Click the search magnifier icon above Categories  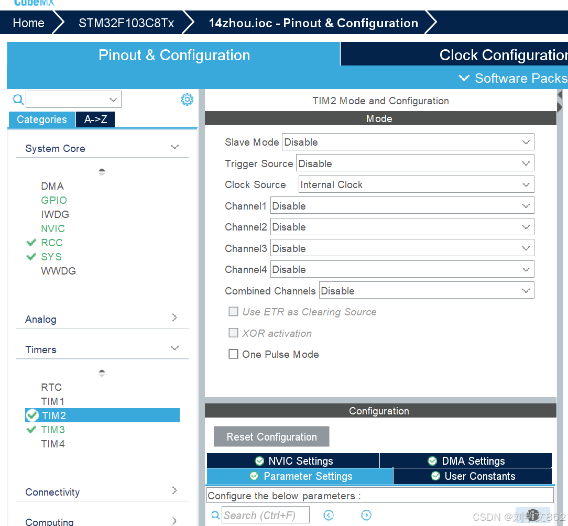point(18,99)
